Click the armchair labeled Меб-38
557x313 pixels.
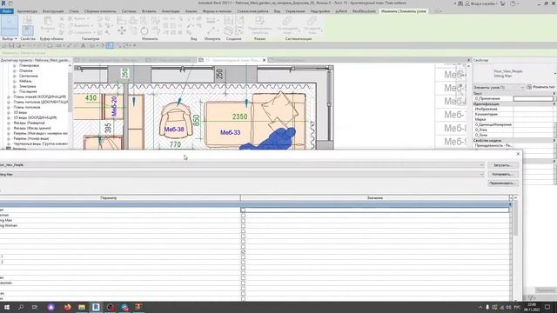point(176,120)
